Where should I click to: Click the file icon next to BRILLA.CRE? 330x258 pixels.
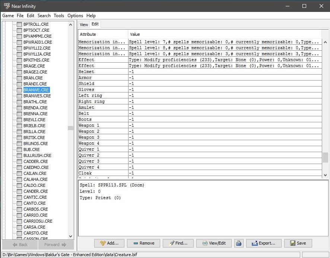point(19,132)
